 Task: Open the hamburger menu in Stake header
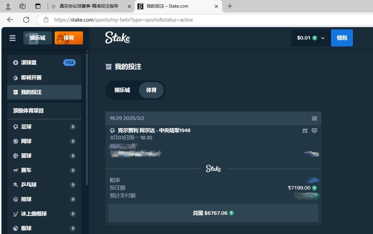(x=12, y=38)
